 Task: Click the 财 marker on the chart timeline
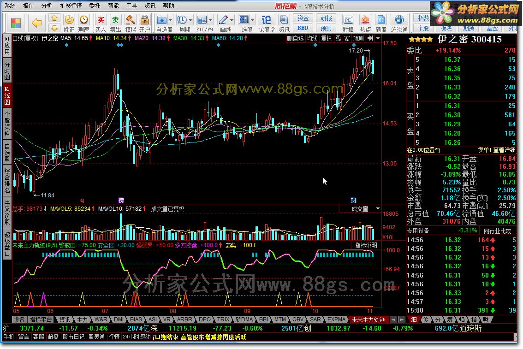(x=354, y=201)
